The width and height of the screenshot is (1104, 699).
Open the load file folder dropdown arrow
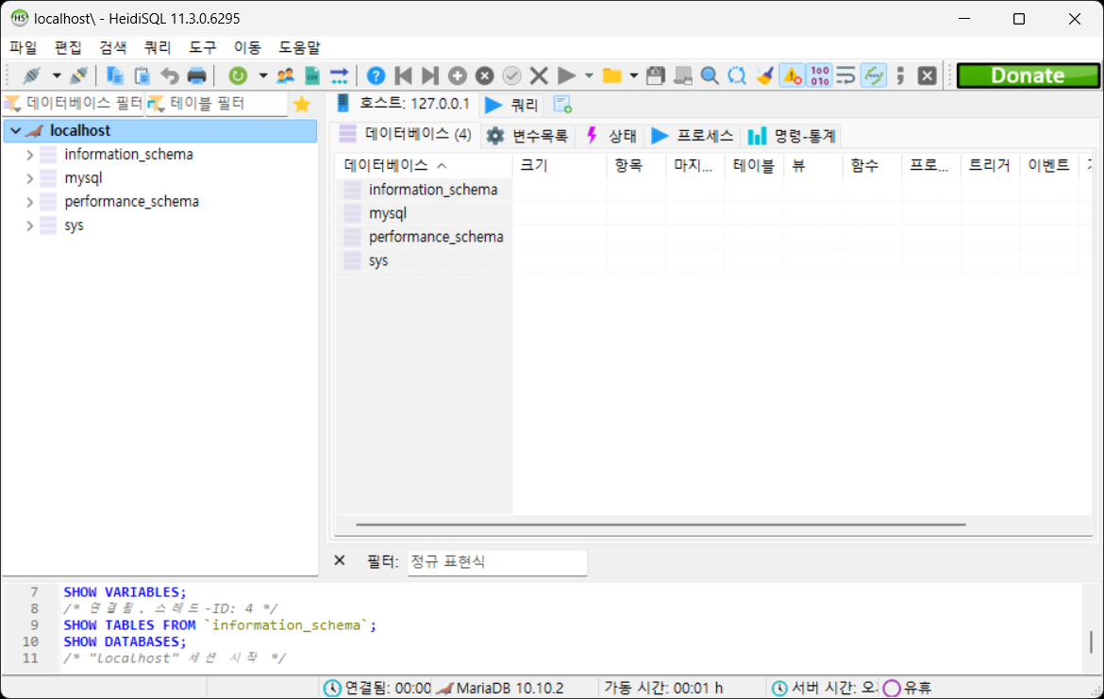click(x=634, y=75)
